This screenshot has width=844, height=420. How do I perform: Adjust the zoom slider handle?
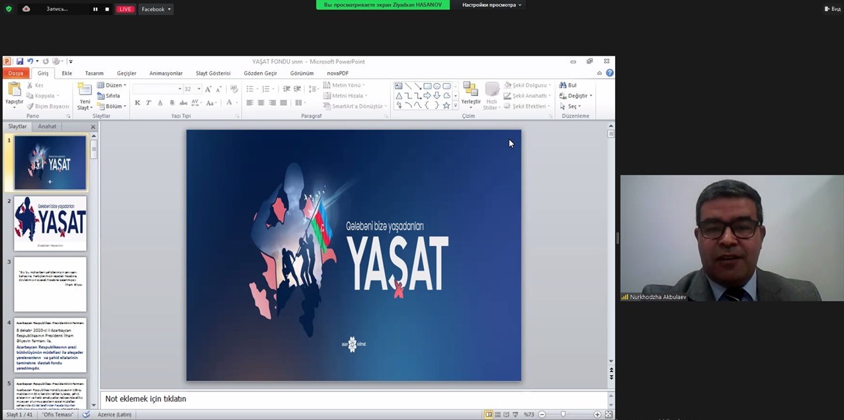click(x=563, y=415)
